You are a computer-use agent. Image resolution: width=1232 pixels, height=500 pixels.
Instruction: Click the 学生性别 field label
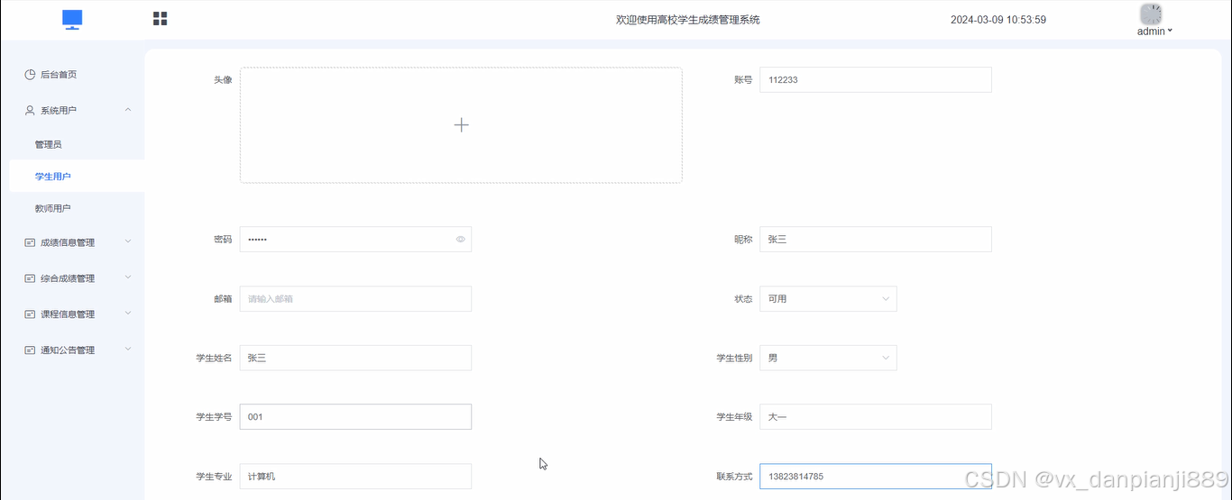734,359
